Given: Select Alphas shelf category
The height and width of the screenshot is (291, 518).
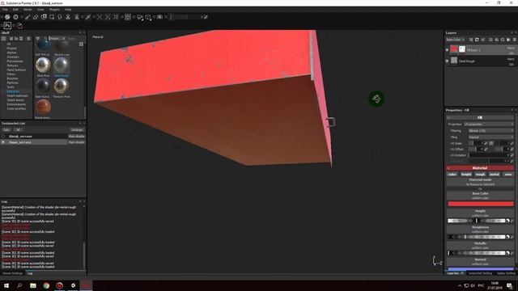Looking at the screenshot, I should click(x=11, y=53).
